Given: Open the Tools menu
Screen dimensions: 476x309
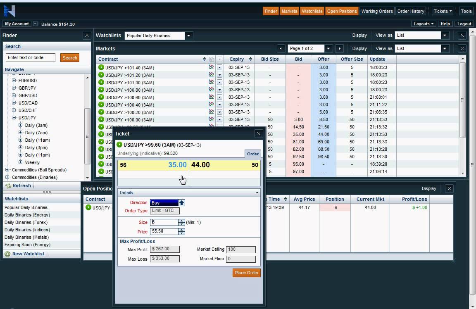Looking at the screenshot, I should pos(466,11).
